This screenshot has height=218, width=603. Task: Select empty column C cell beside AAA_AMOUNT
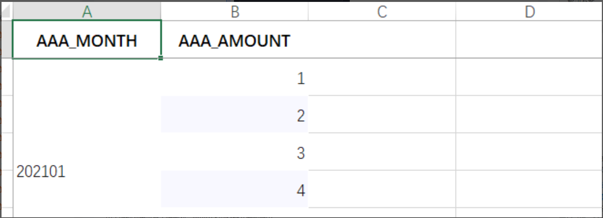(382, 40)
